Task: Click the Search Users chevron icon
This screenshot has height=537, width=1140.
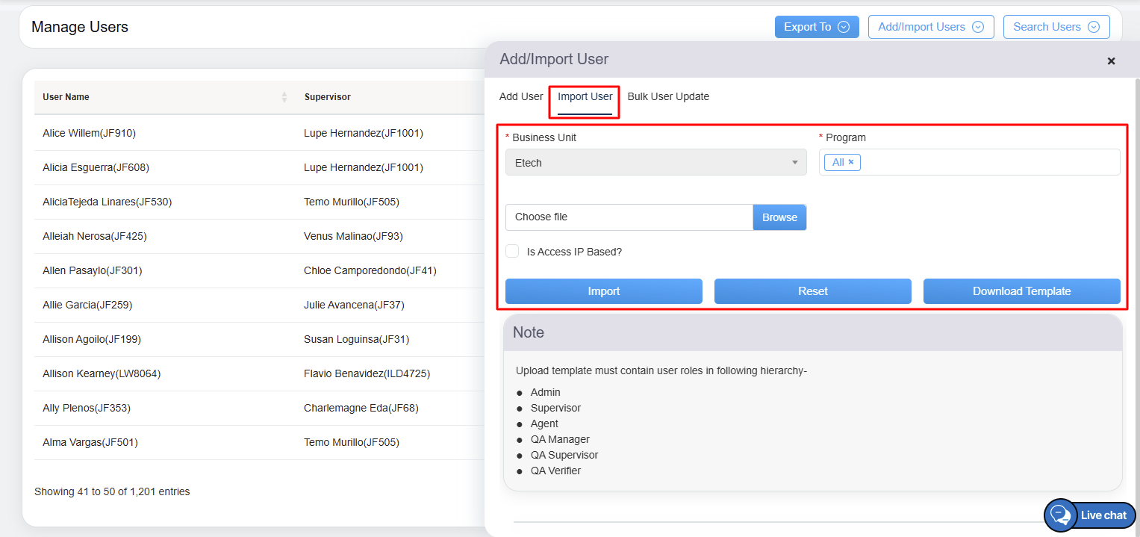Action: point(1094,27)
